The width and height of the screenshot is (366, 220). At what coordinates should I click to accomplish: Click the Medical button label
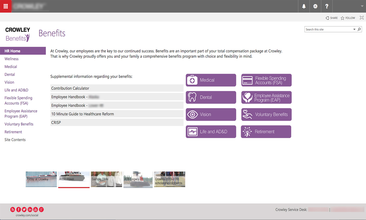(x=207, y=80)
